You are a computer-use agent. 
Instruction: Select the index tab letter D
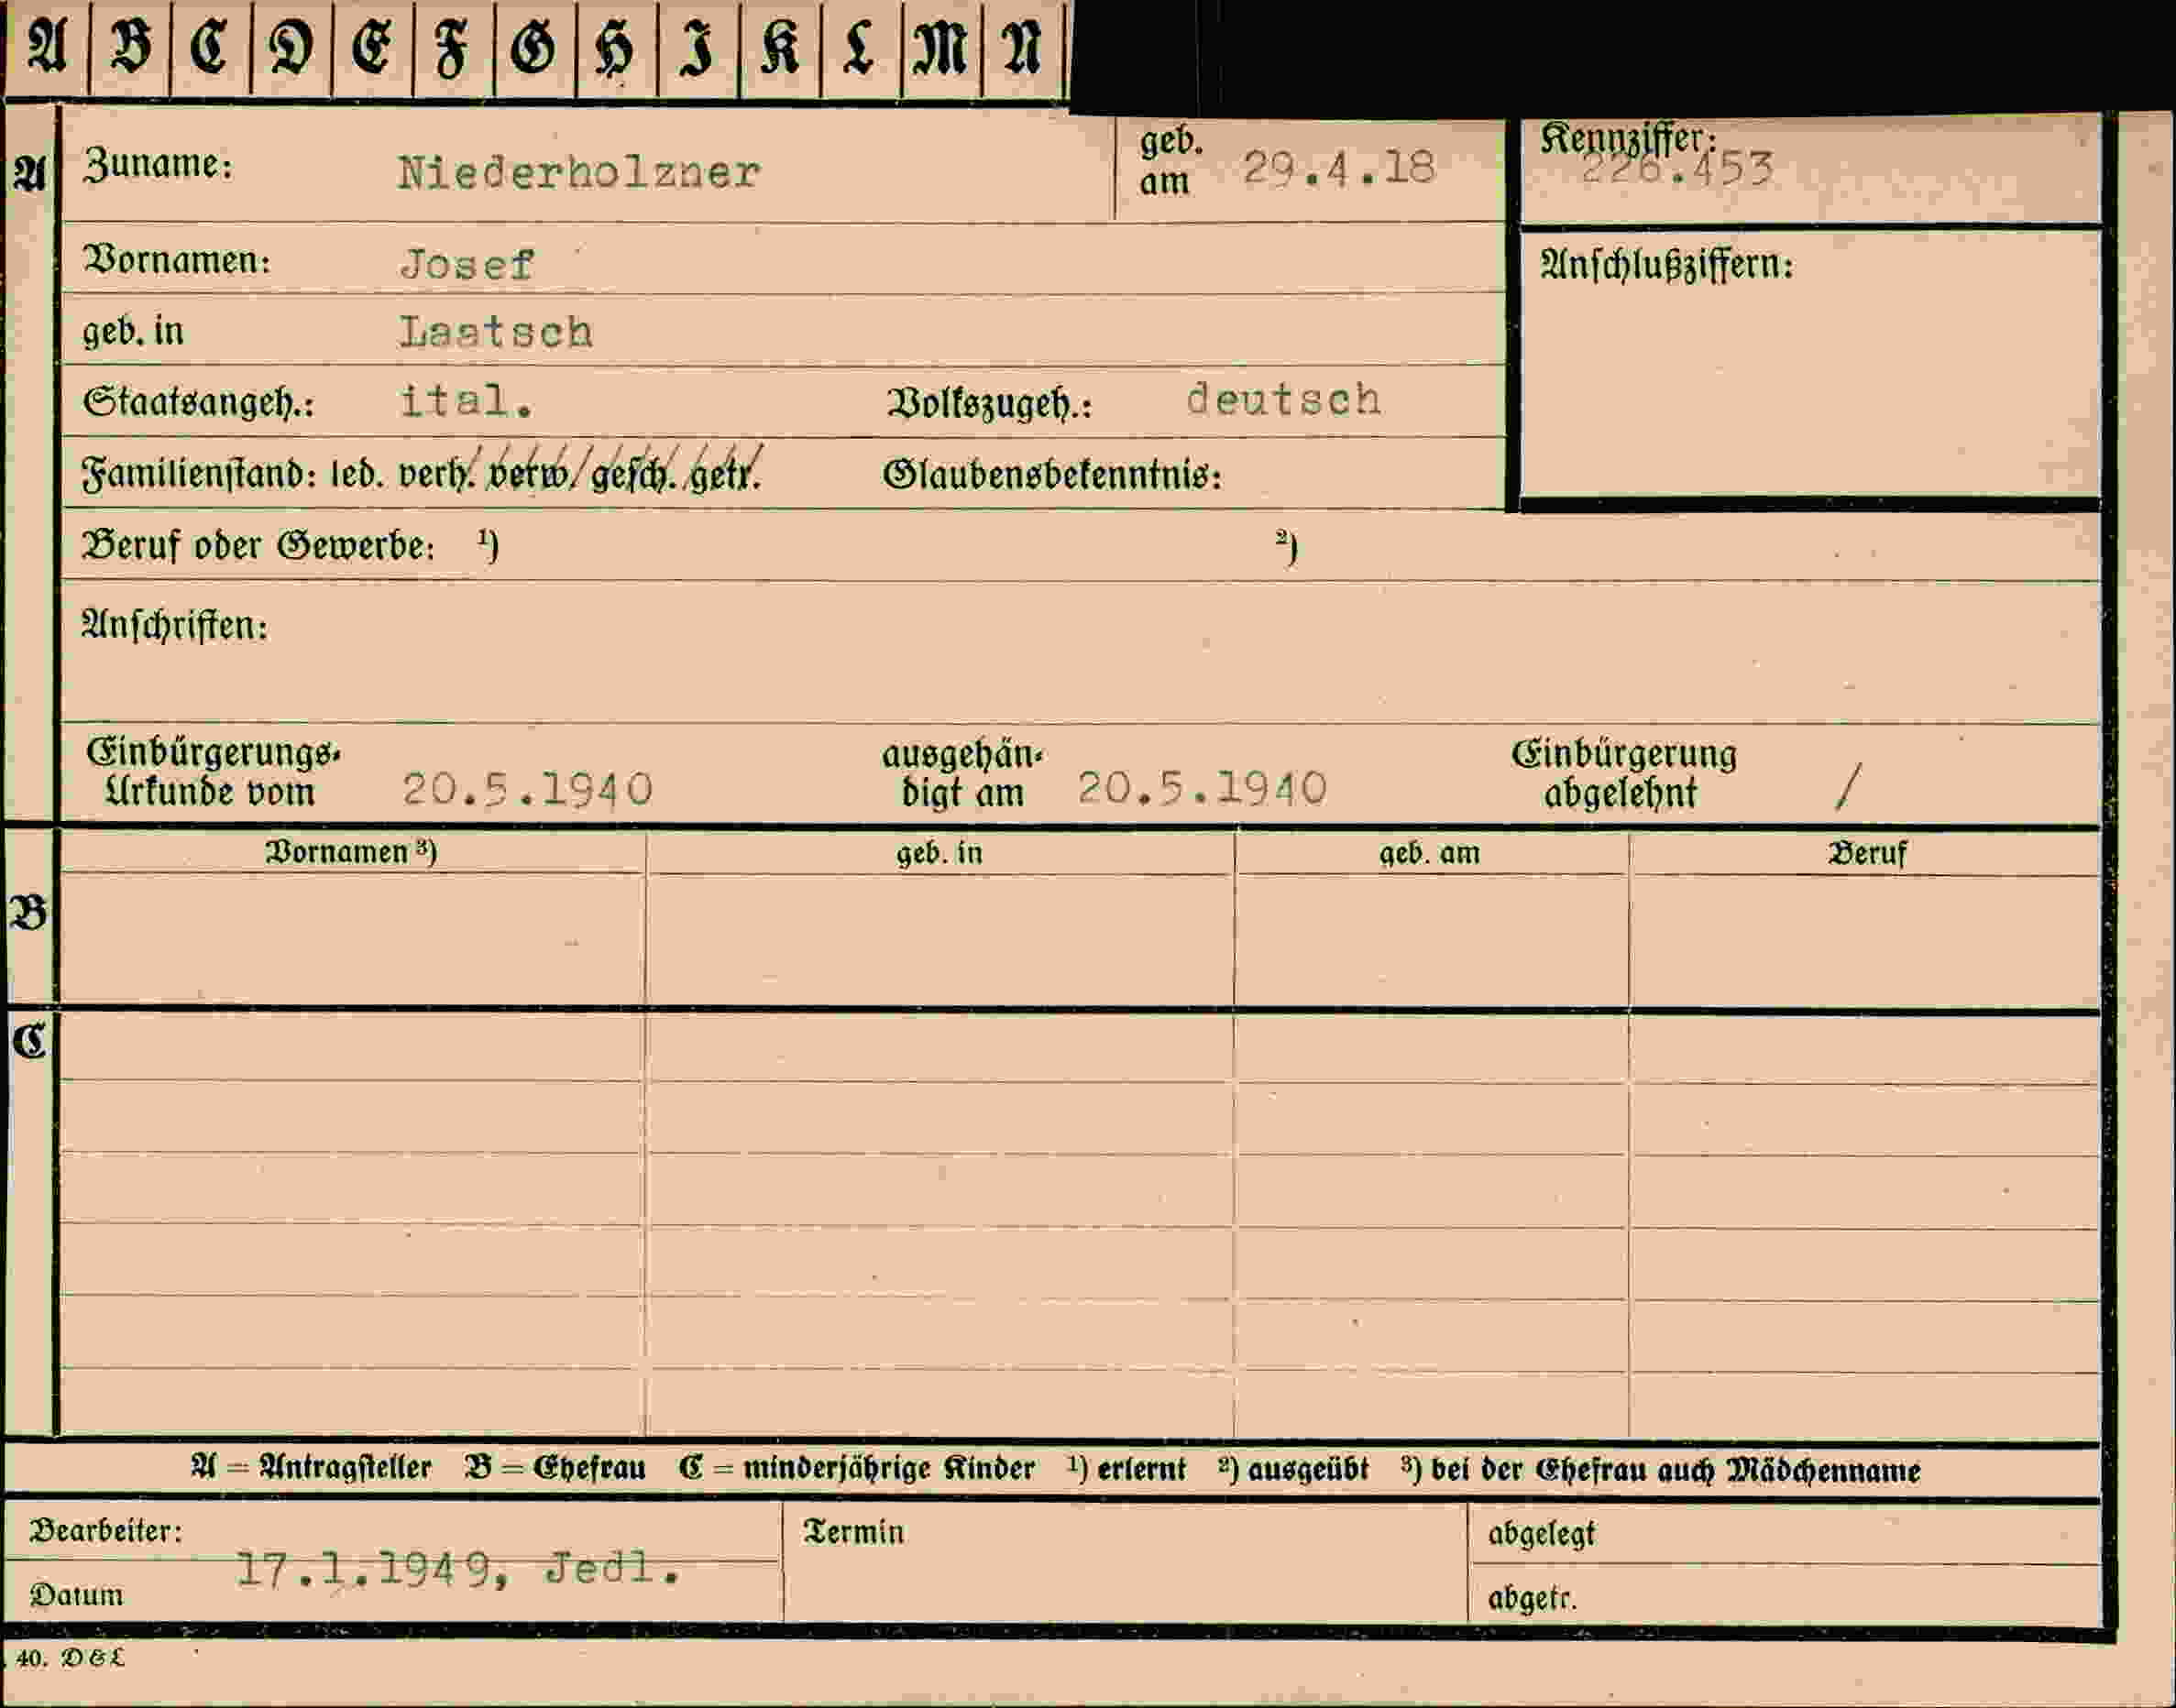coord(291,48)
